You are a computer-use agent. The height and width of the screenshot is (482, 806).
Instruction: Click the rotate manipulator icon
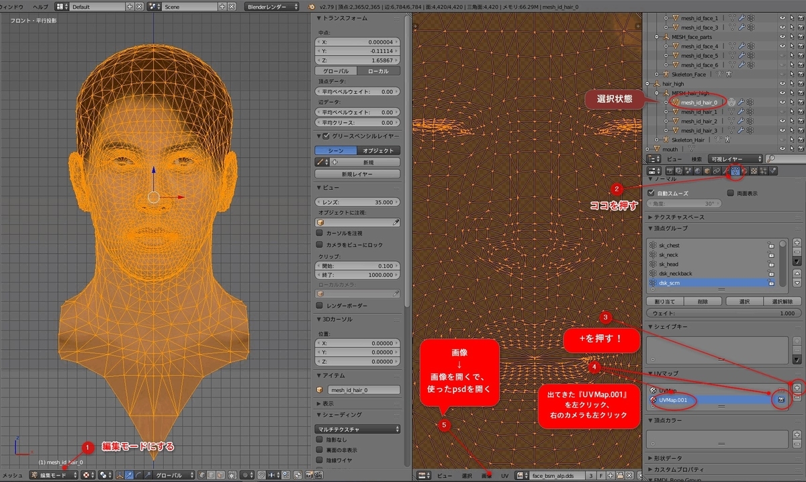point(138,475)
